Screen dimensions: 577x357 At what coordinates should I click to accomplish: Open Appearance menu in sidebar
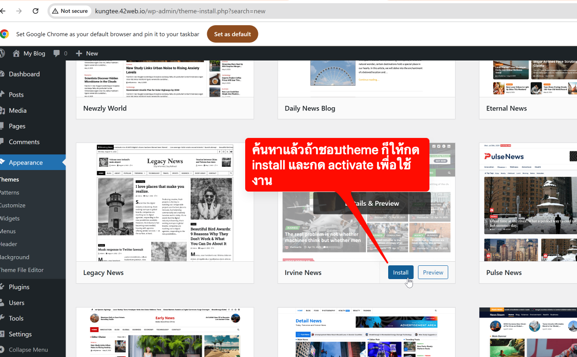pyautogui.click(x=26, y=162)
